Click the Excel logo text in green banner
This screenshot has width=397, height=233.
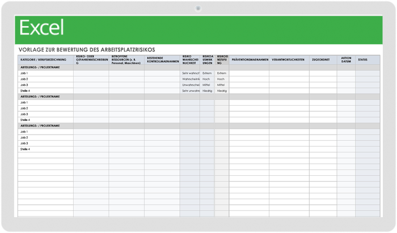(x=41, y=28)
